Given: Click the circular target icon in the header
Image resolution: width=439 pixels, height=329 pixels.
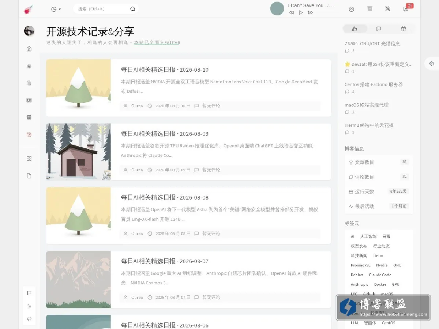Looking at the screenshot, I should click(x=352, y=9).
